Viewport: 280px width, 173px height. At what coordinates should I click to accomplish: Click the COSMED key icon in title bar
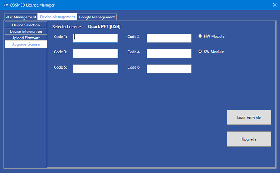(x=5, y=5)
